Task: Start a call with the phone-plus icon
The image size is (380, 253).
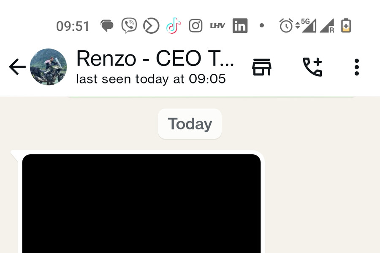Action: click(312, 67)
